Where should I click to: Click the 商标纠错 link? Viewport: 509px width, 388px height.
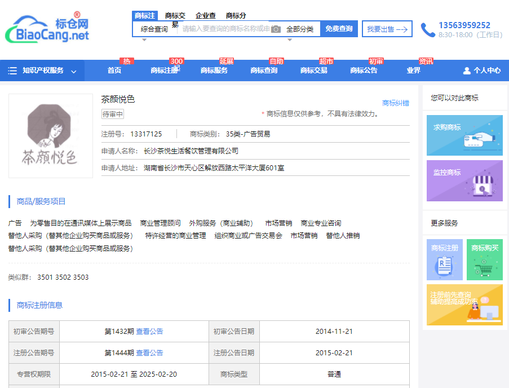[x=396, y=103]
